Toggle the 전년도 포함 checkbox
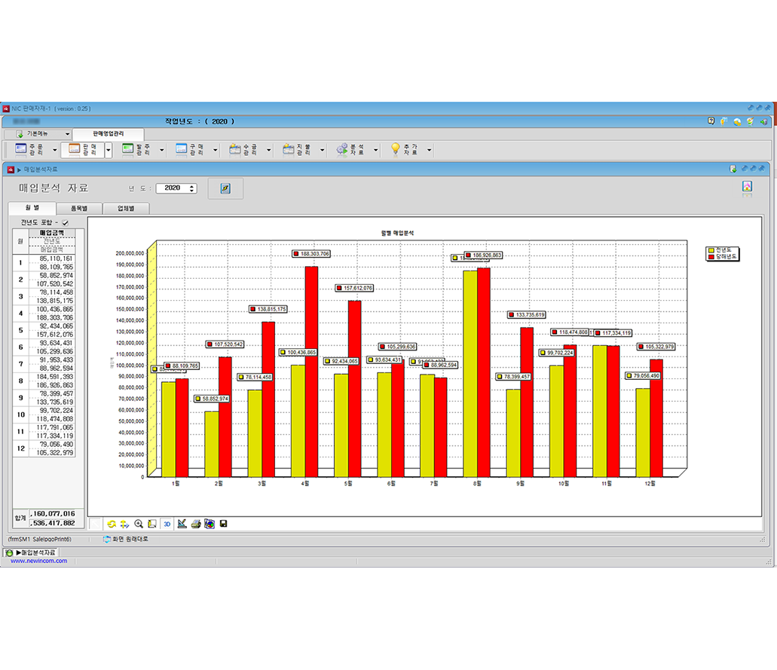The height and width of the screenshot is (670, 777). [x=65, y=223]
